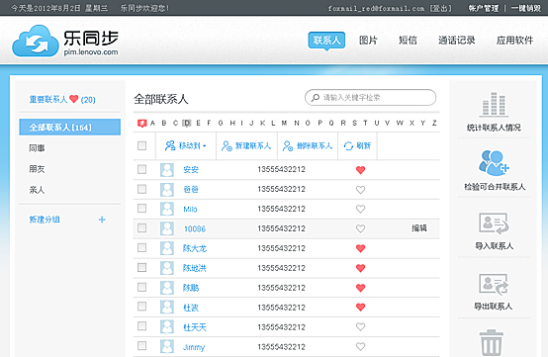Unfavorite 陈大龙 via red heart

pyautogui.click(x=361, y=248)
